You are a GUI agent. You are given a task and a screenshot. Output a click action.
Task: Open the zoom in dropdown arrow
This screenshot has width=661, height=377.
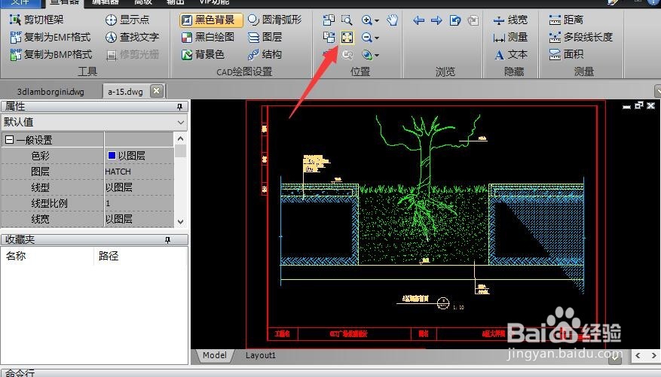377,20
